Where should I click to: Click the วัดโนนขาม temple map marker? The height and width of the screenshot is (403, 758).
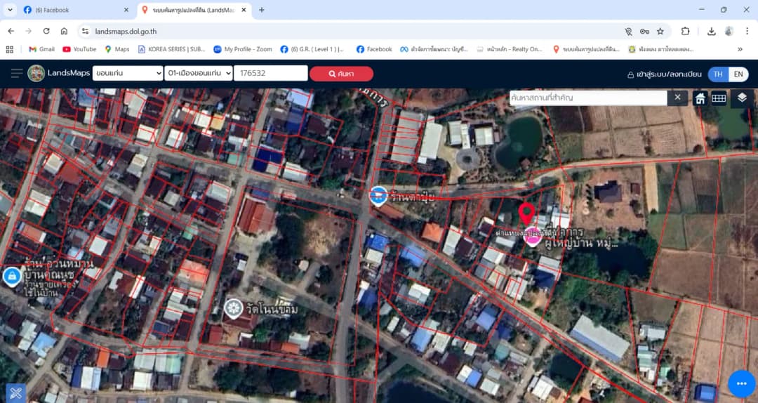pos(234,309)
